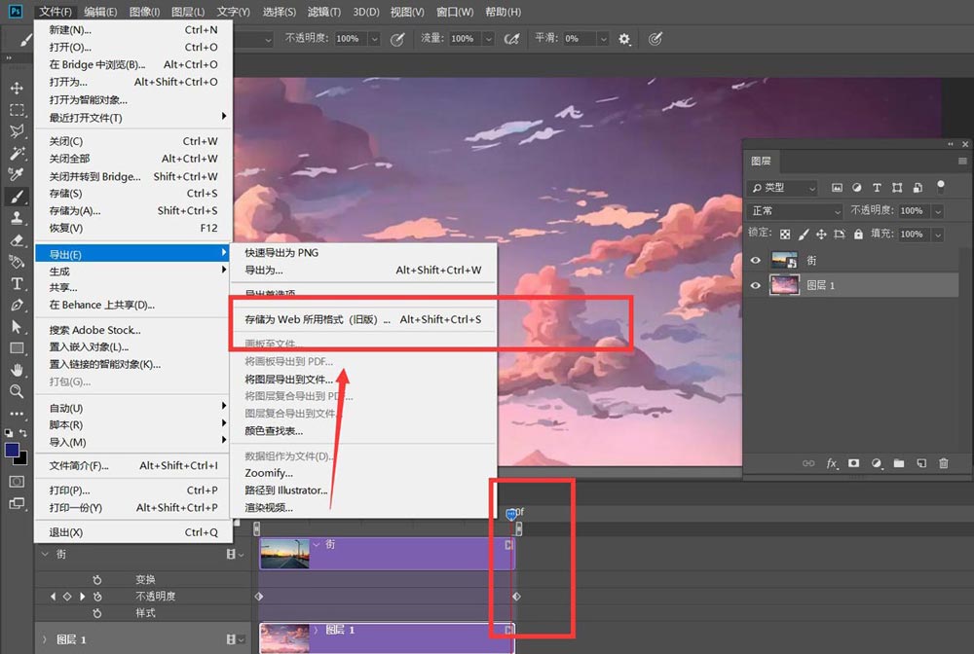Expand the 图层 1 timeline track
The width and height of the screenshot is (974, 654).
(45, 639)
